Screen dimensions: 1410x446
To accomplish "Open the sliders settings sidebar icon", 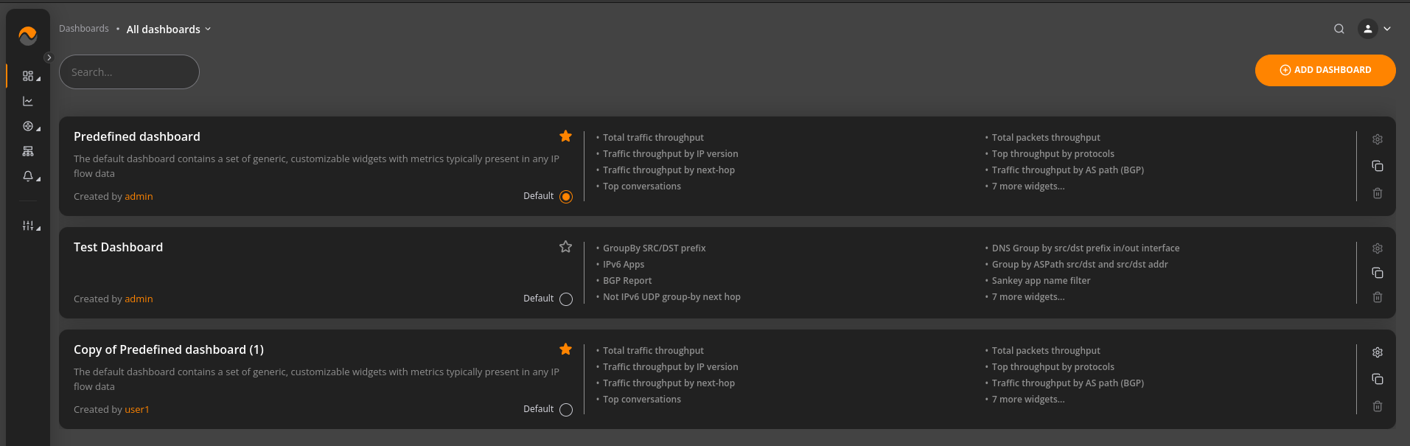I will [28, 226].
